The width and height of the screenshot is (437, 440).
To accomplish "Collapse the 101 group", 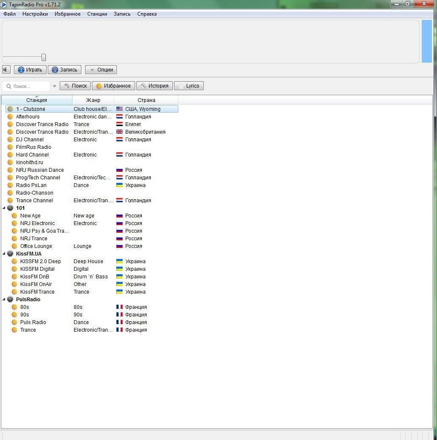I will pyautogui.click(x=4, y=208).
